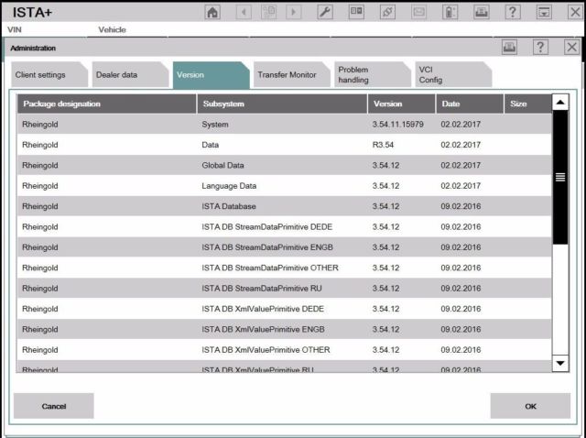Click the home icon in top toolbar

pyautogui.click(x=212, y=12)
